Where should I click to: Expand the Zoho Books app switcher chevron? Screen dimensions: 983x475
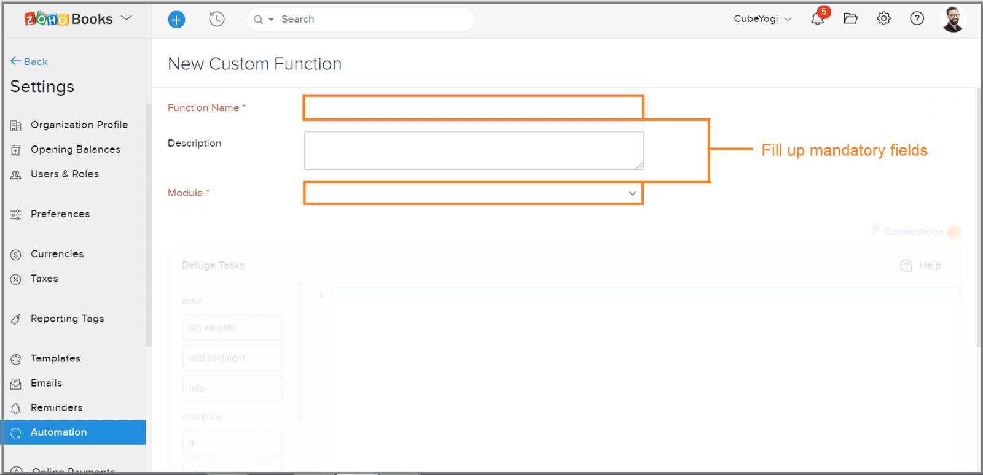(x=127, y=18)
